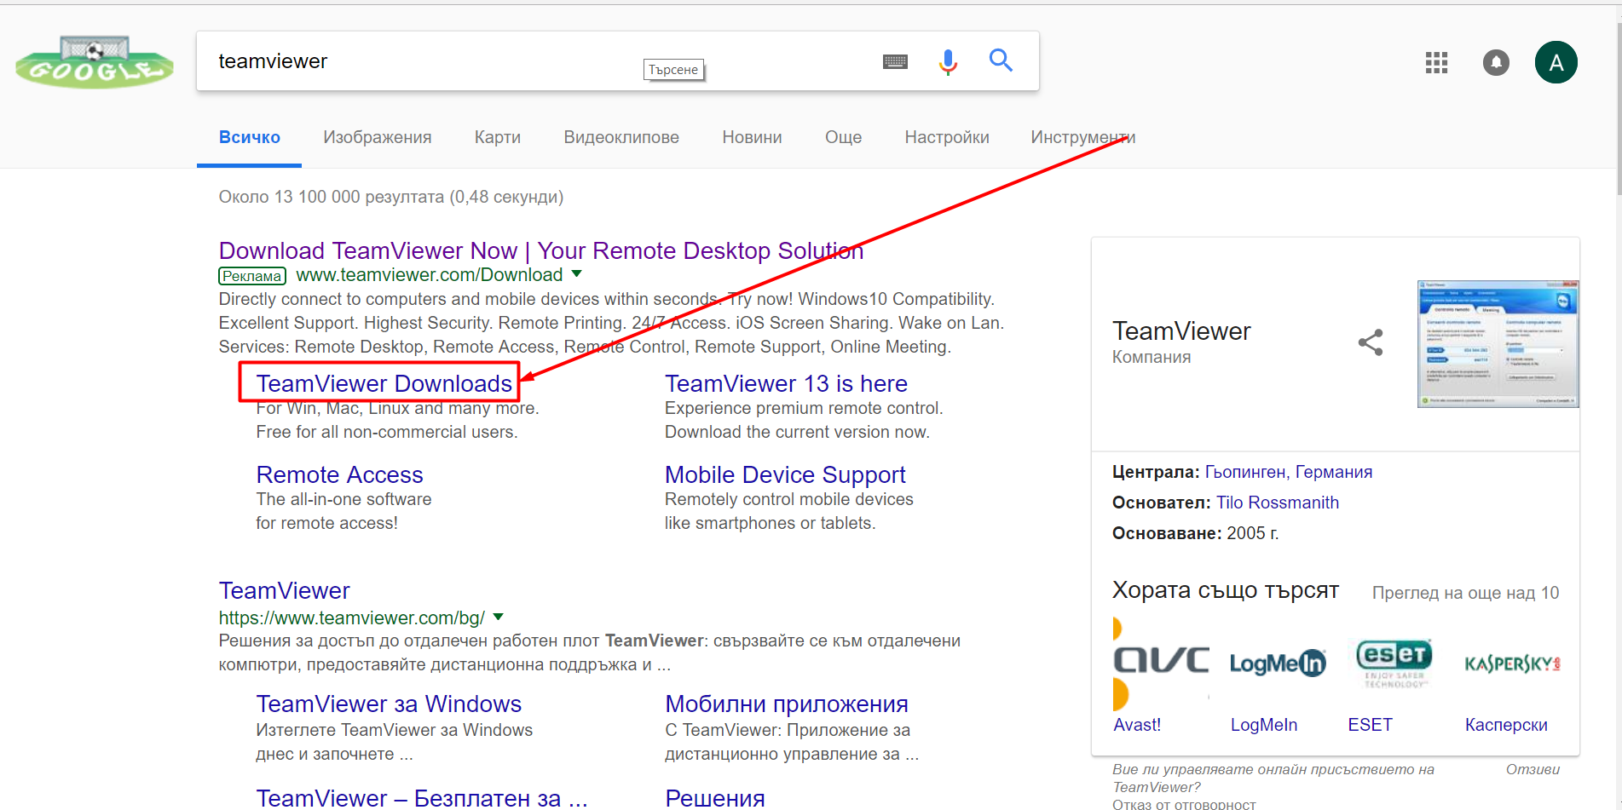Screen dimensions: 1622x810
Task: Switch to the Видеоклипове tab
Action: (621, 137)
